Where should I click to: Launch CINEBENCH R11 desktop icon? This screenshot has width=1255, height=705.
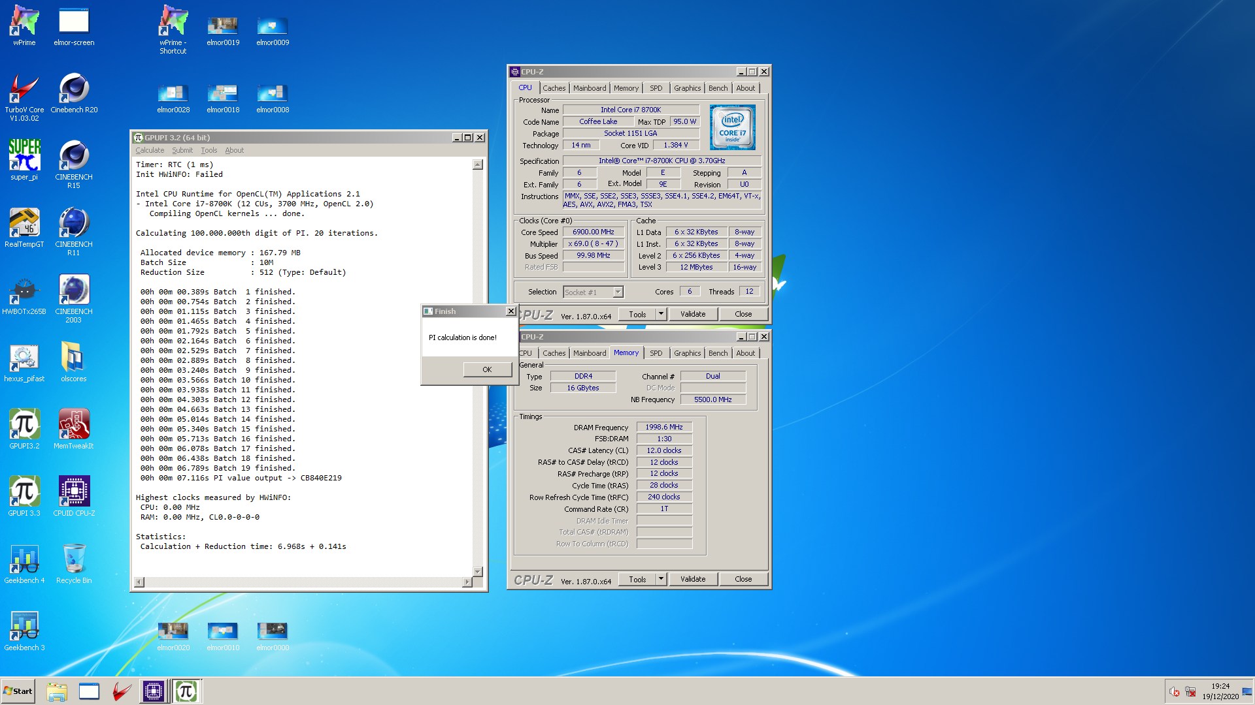tap(74, 231)
